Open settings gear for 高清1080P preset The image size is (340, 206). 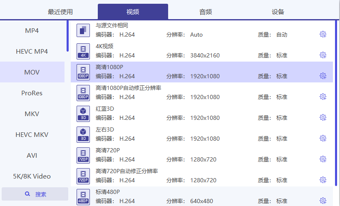tap(323, 76)
